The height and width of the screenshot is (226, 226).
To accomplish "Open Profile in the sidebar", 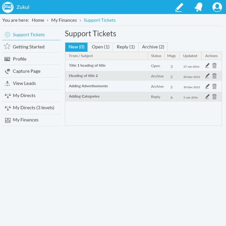I will pos(31,59).
